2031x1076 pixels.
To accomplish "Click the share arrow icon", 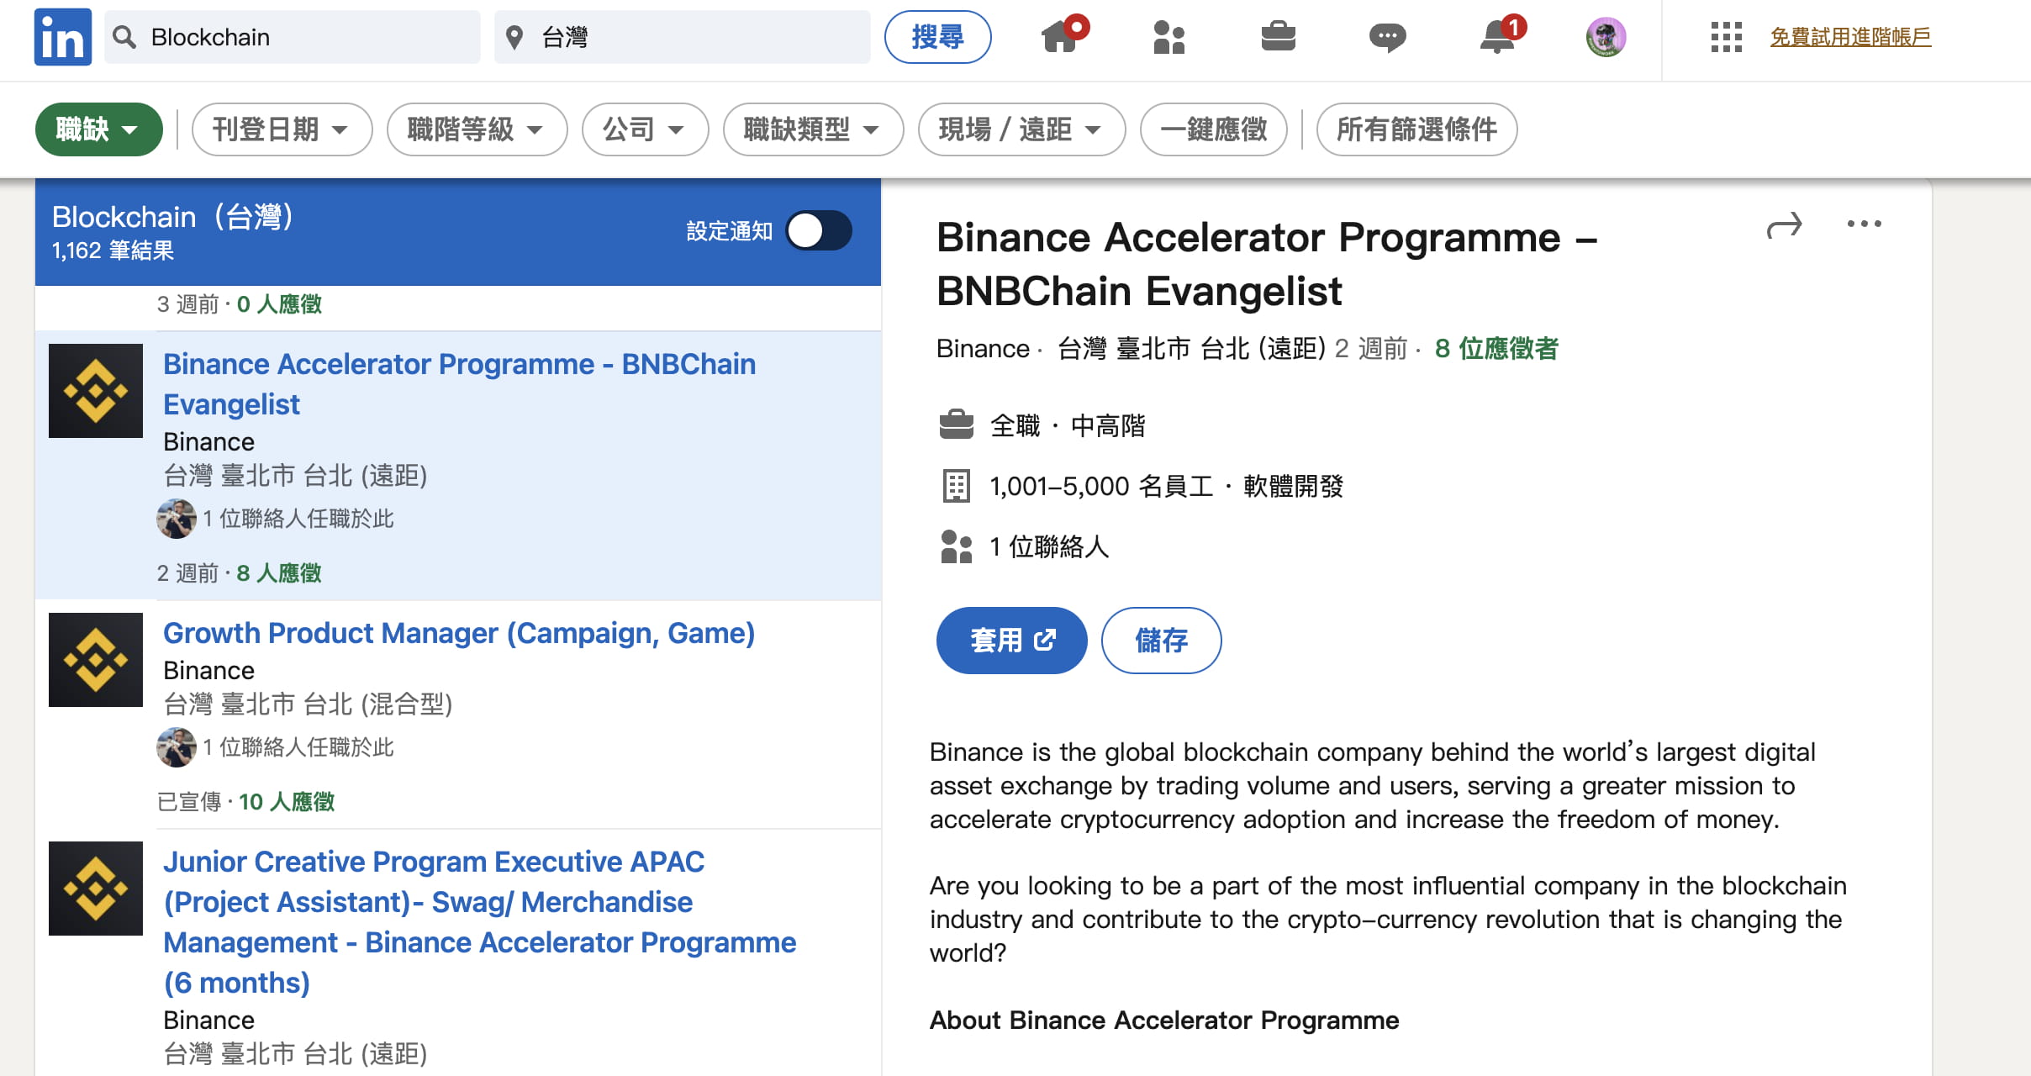I will click(1784, 224).
